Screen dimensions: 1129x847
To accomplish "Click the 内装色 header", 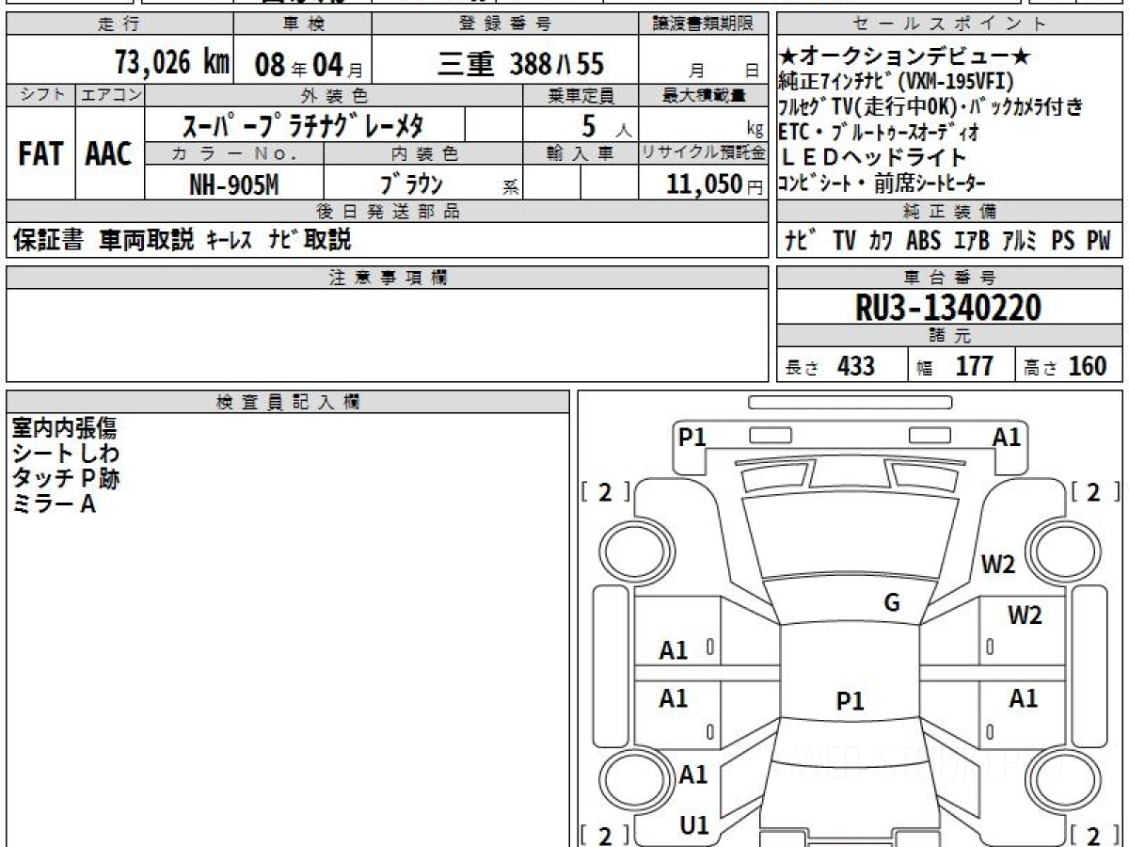I will click(423, 153).
